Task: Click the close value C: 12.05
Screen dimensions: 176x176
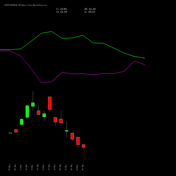Action: coord(62,9)
